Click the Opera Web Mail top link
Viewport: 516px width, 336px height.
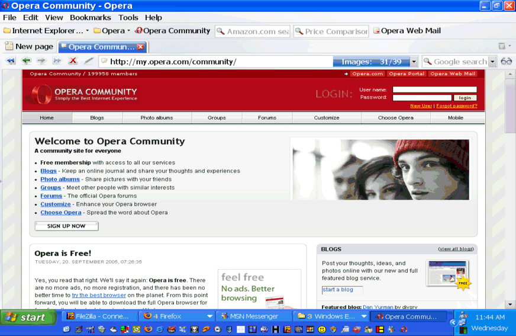coord(453,74)
